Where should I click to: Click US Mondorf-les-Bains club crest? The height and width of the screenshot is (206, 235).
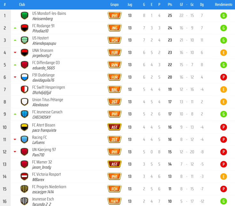coord(25,16)
